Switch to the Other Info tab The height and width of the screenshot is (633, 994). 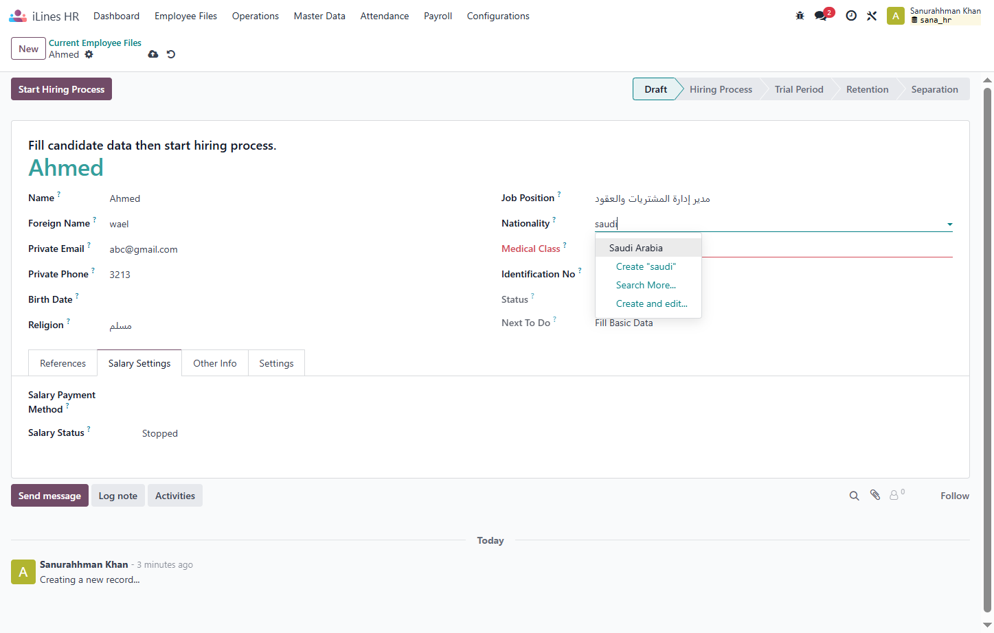pos(215,363)
